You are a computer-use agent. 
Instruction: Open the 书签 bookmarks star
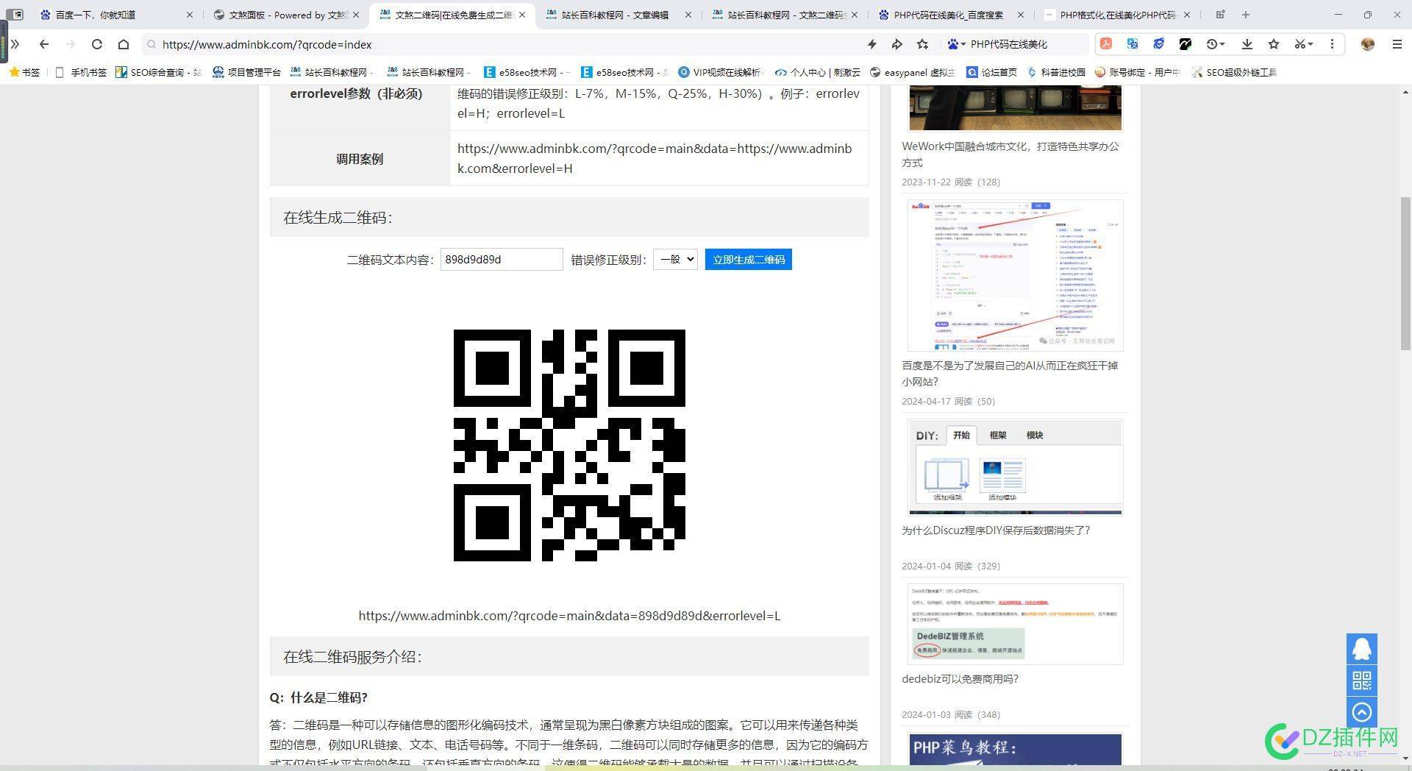point(24,72)
